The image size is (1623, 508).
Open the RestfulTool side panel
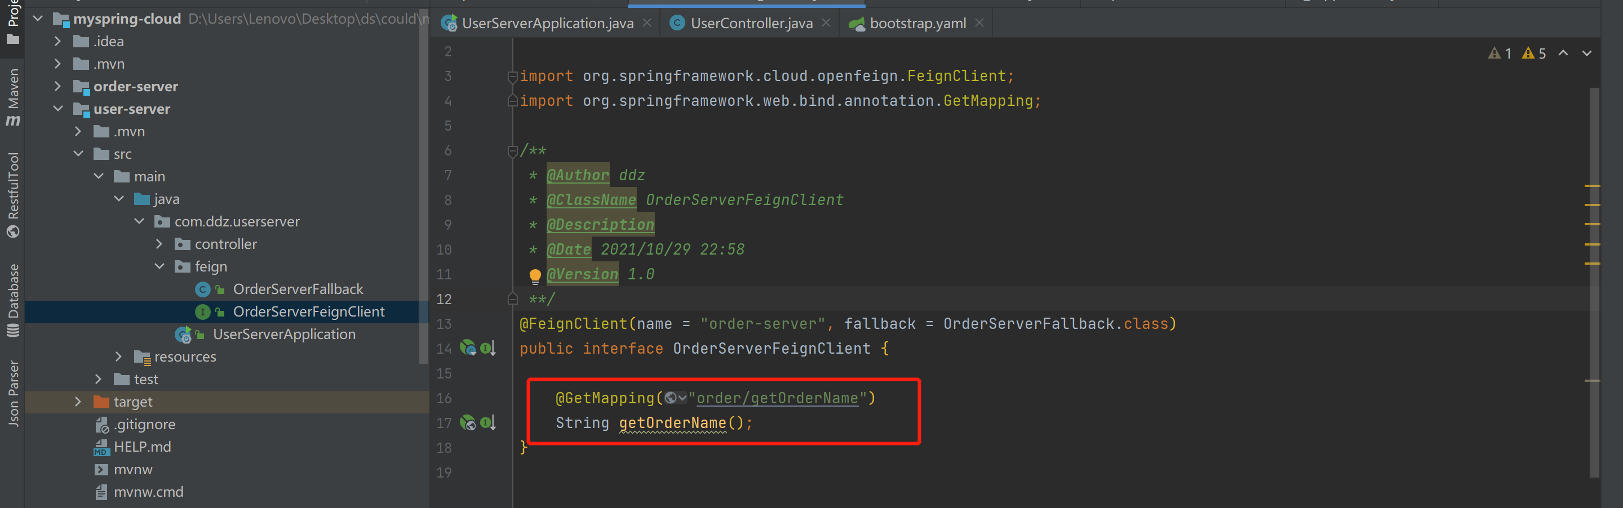point(12,194)
